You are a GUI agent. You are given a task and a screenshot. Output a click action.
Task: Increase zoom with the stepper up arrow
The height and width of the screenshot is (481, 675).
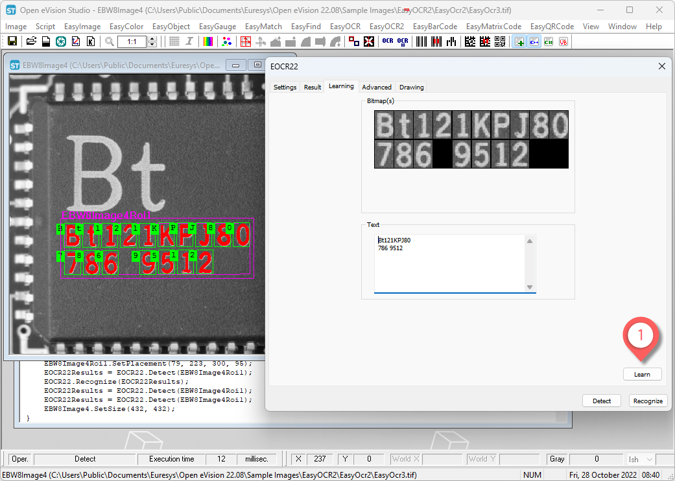pyautogui.click(x=152, y=39)
